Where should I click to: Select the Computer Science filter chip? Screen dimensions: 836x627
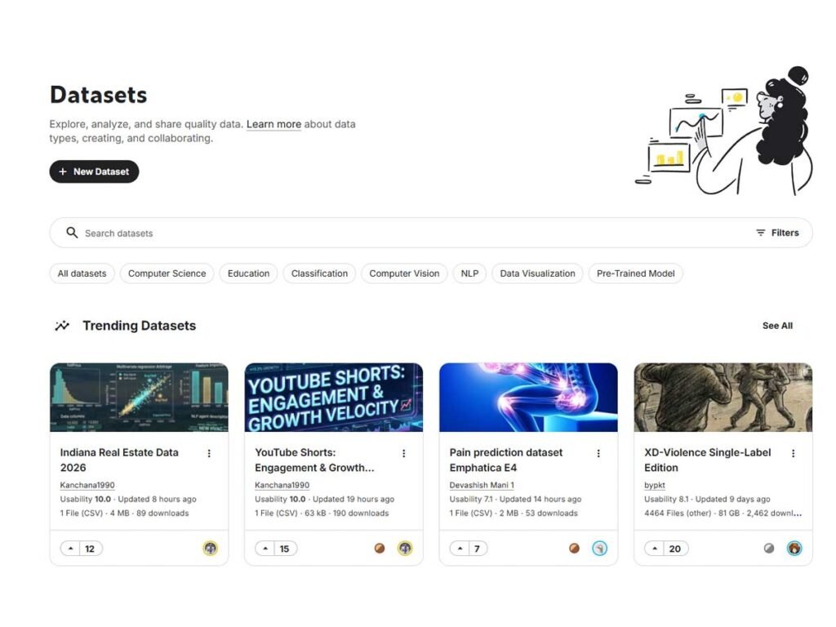(167, 273)
